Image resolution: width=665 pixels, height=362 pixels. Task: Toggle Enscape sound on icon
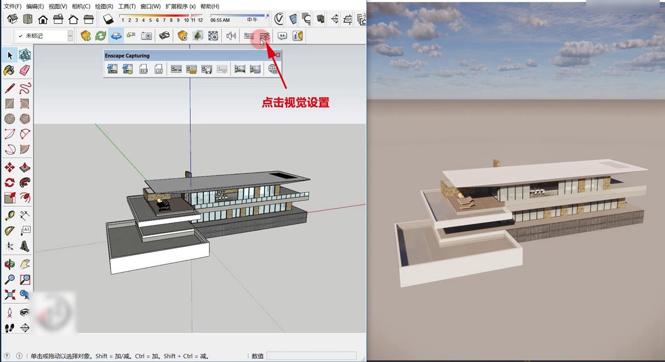231,36
